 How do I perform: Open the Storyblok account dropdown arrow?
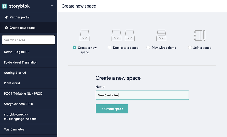tap(52, 6)
